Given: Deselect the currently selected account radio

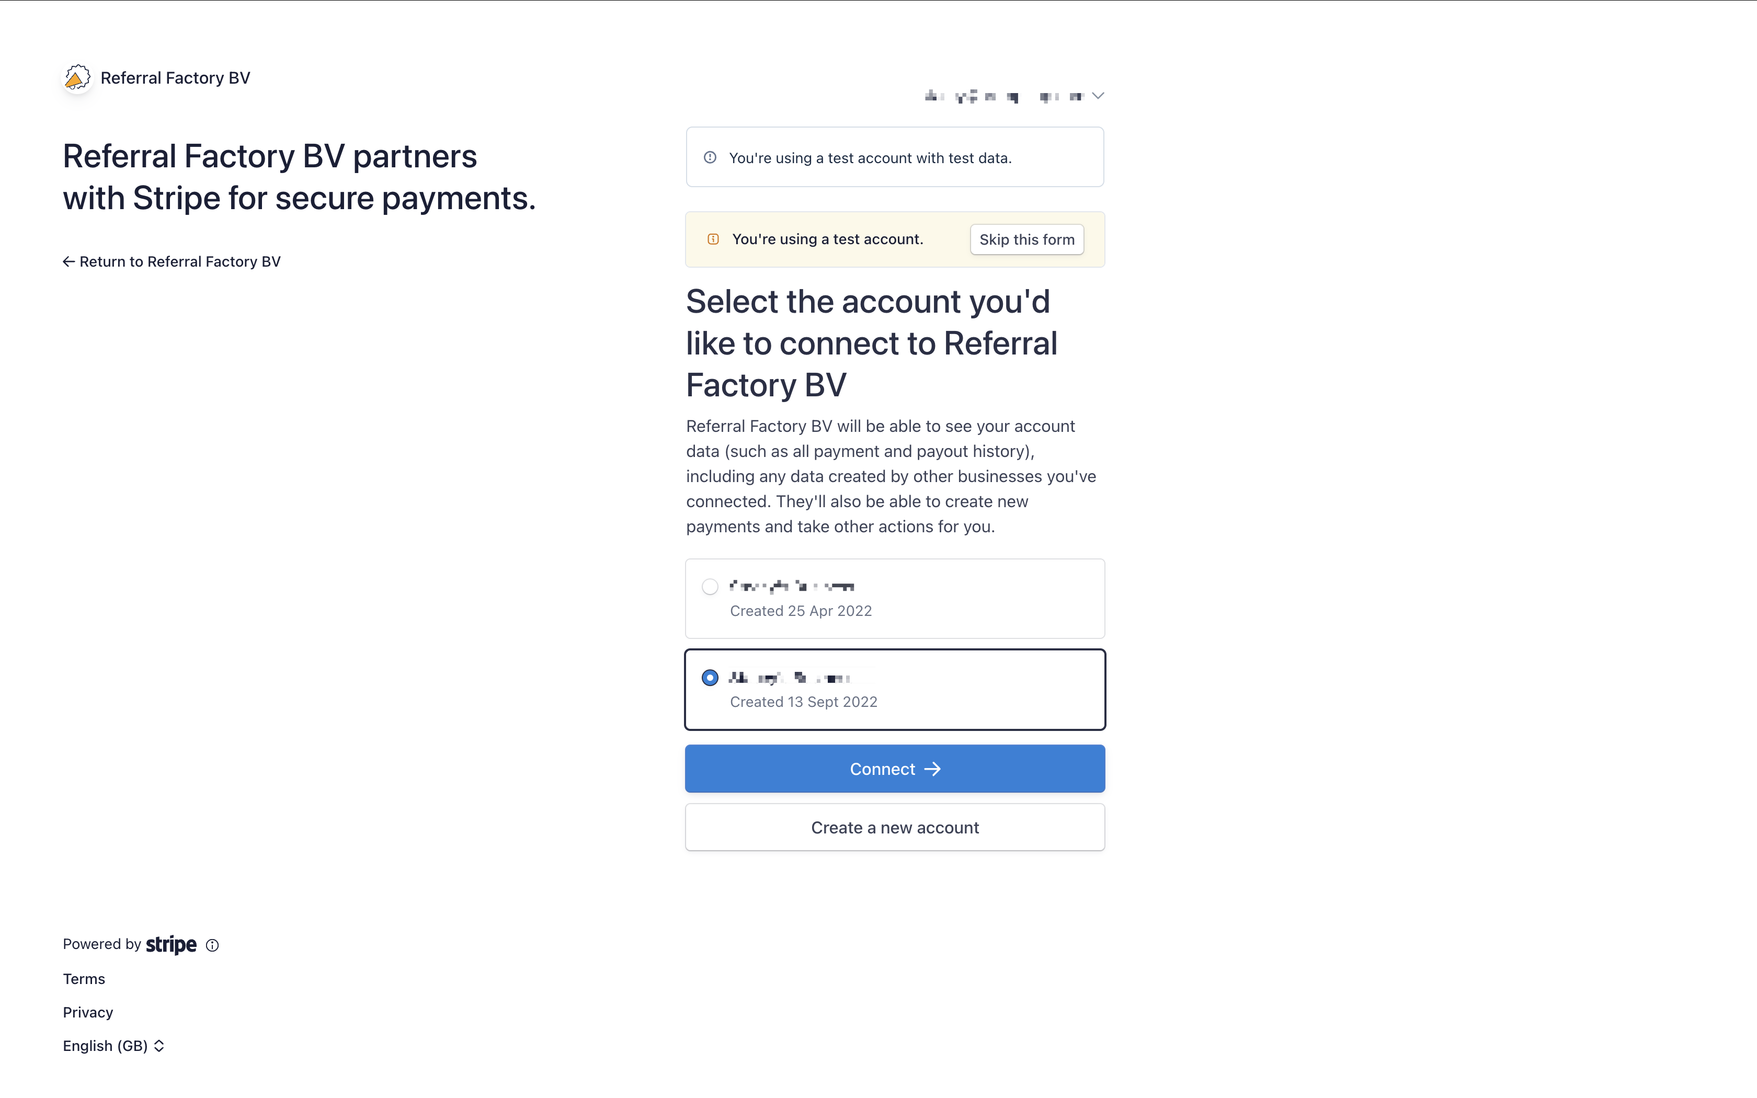Looking at the screenshot, I should (x=710, y=678).
